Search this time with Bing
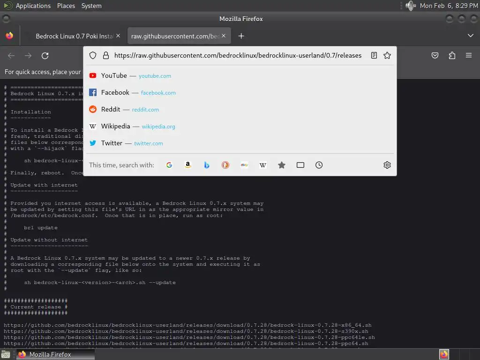Image resolution: width=480 pixels, height=360 pixels. click(x=207, y=165)
